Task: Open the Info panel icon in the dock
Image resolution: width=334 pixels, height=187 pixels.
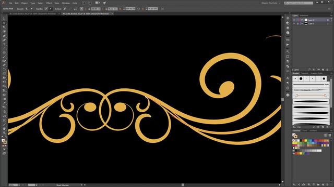Action: [288, 33]
